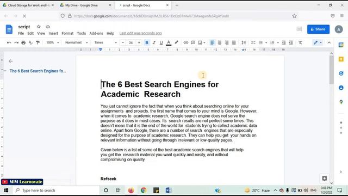The width and height of the screenshot is (348, 196).
Task: Hide the menus with the up chevron
Action: click(x=329, y=42)
